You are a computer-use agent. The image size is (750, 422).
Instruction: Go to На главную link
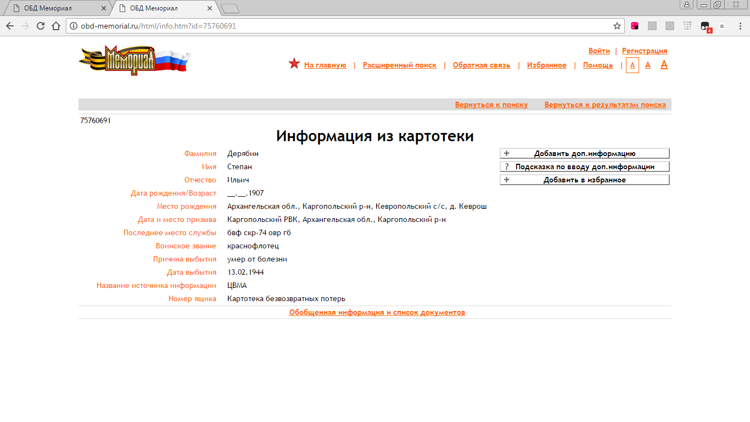[325, 65]
